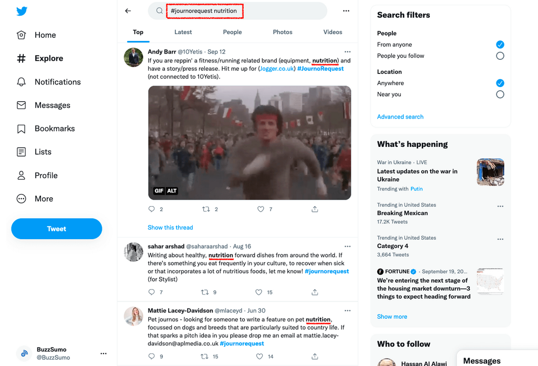Select 'Near you' location filter

[x=500, y=94]
